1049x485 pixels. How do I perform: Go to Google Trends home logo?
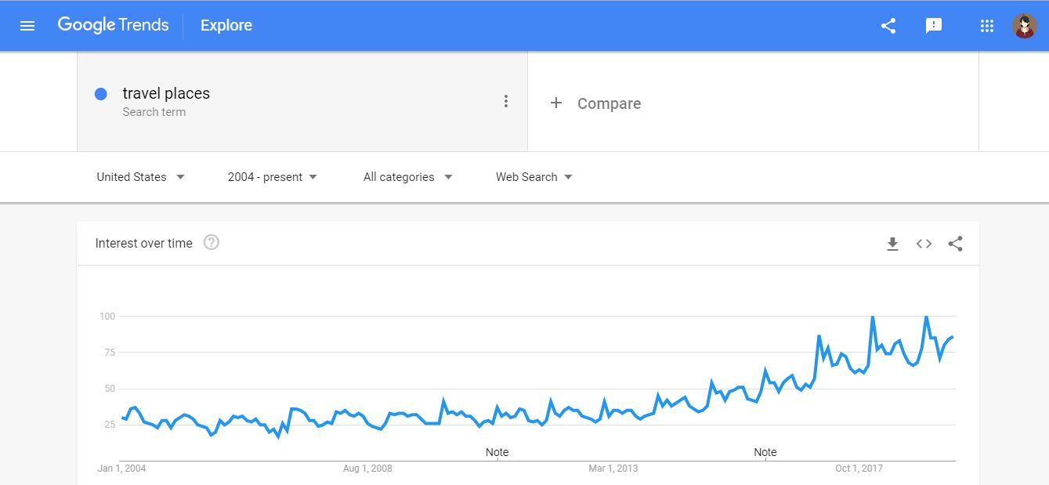(x=113, y=25)
